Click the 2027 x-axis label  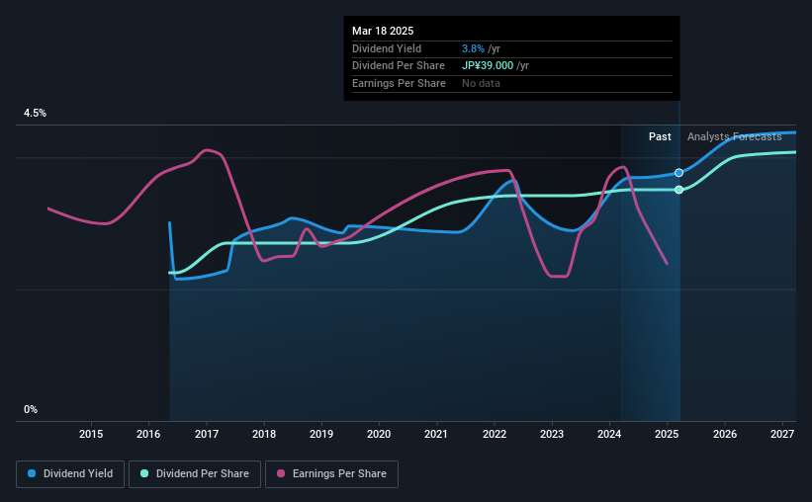782,434
